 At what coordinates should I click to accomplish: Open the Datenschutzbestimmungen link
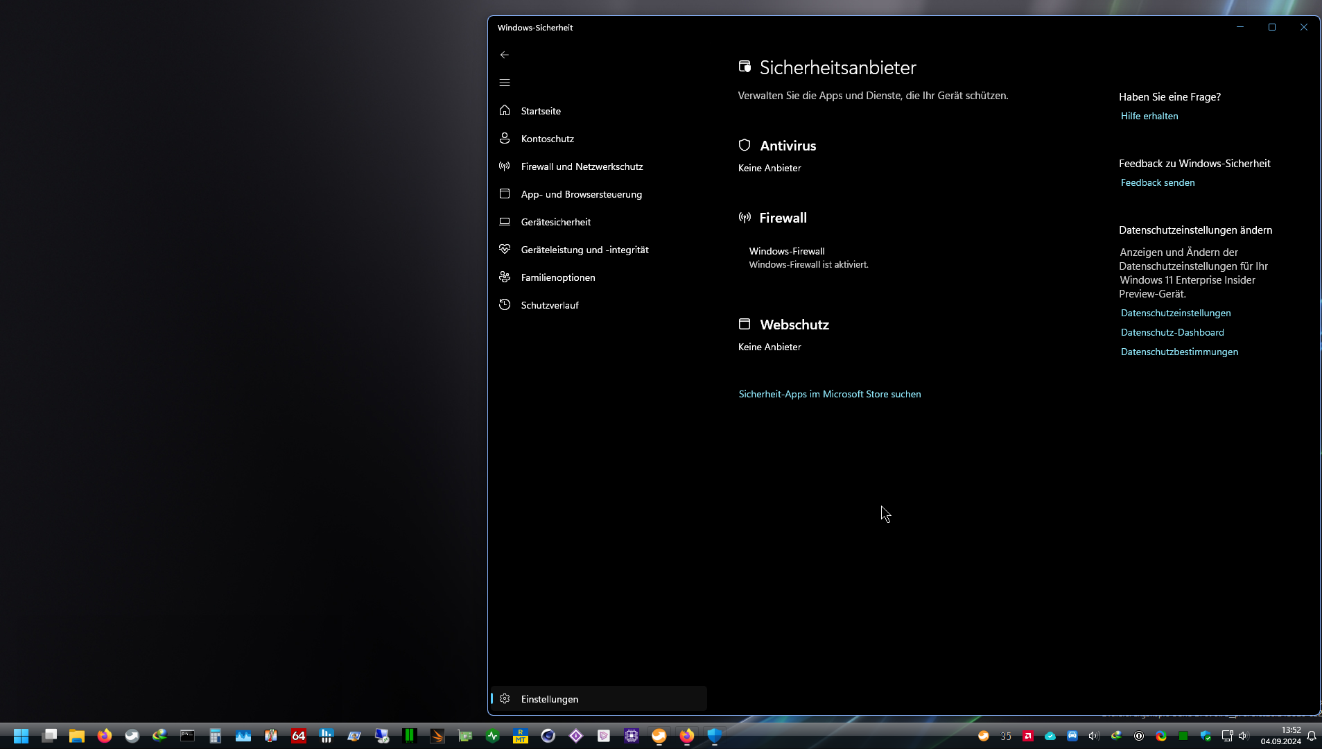(x=1179, y=352)
